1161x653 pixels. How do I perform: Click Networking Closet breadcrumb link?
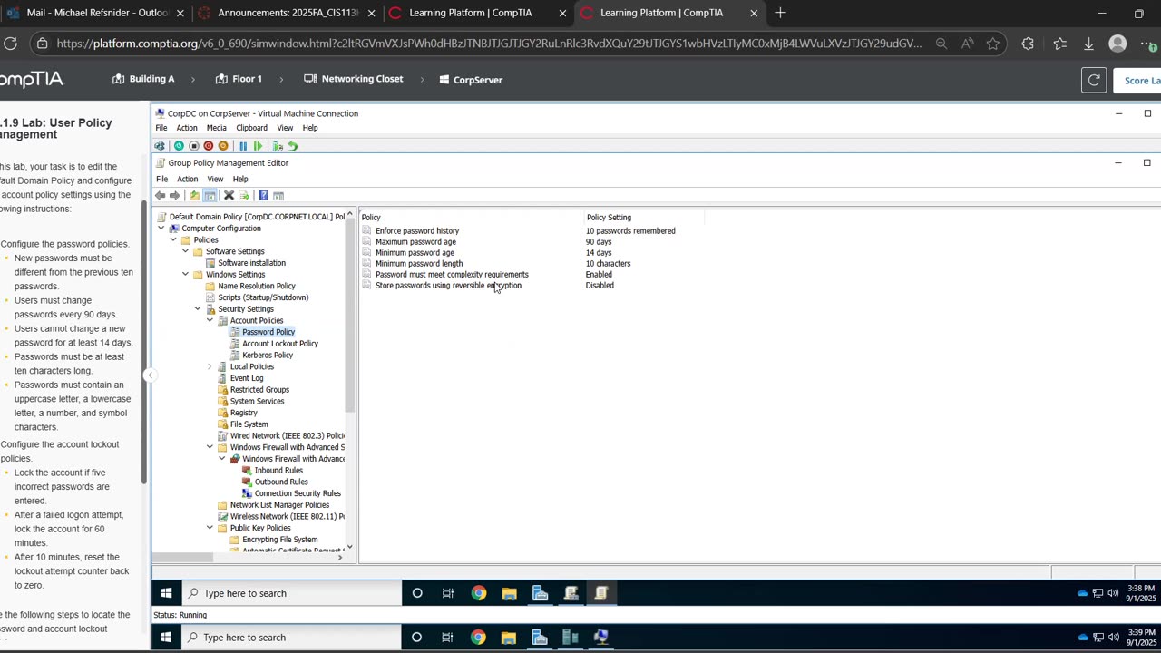pyautogui.click(x=354, y=79)
